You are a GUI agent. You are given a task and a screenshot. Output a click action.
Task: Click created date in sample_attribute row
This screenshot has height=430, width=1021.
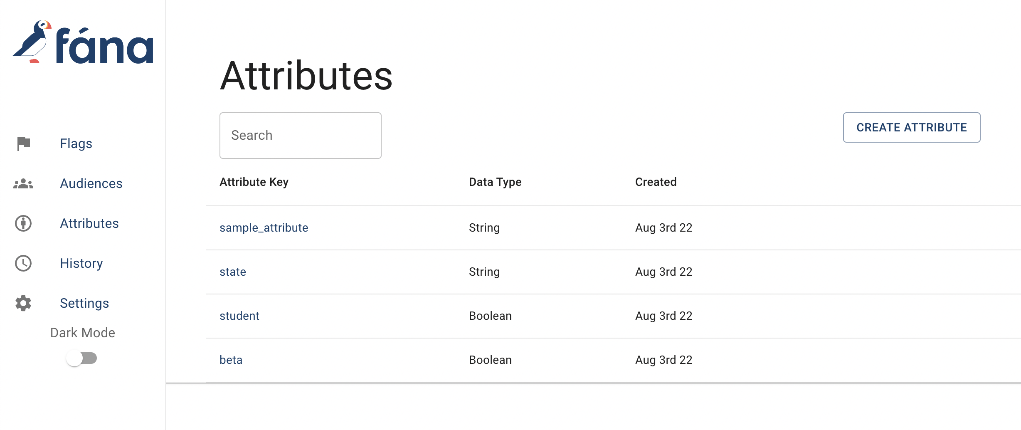tap(664, 228)
